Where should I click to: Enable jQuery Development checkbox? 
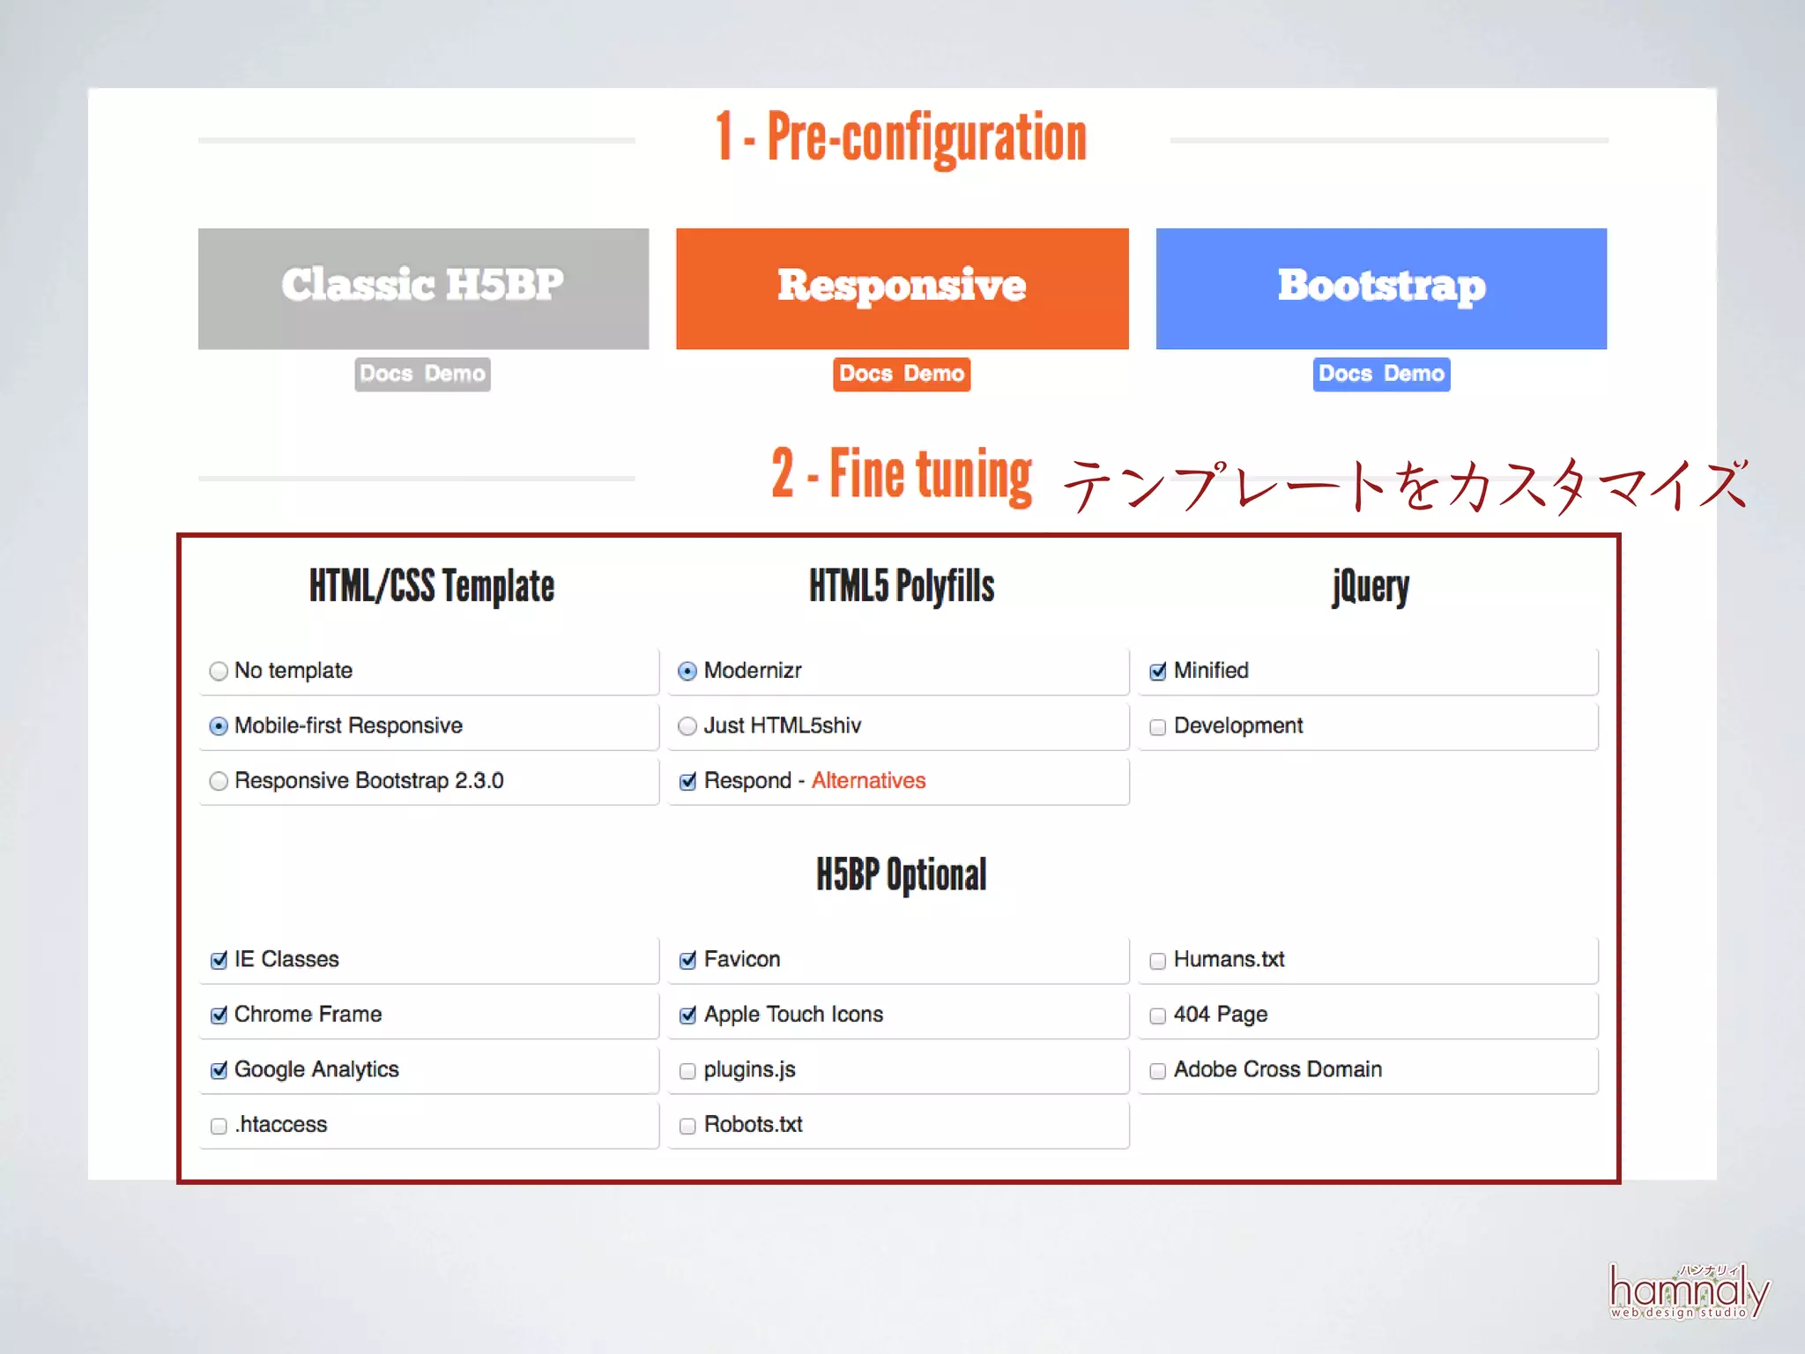[x=1157, y=727]
